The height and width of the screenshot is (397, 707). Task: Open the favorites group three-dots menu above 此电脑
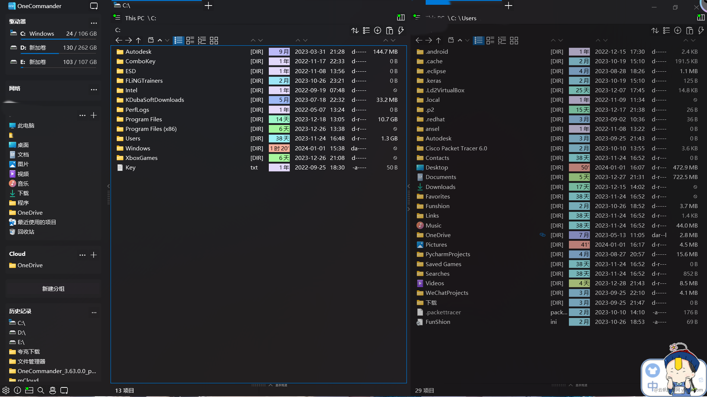coord(82,115)
